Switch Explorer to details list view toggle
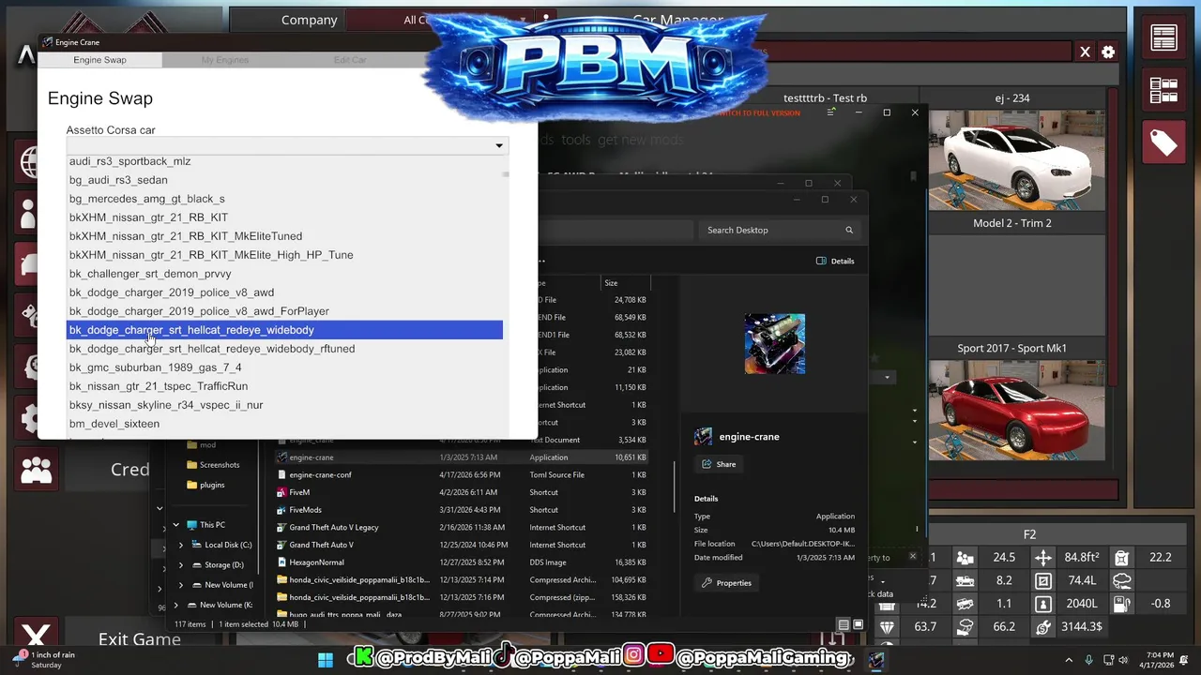 pyautogui.click(x=844, y=624)
